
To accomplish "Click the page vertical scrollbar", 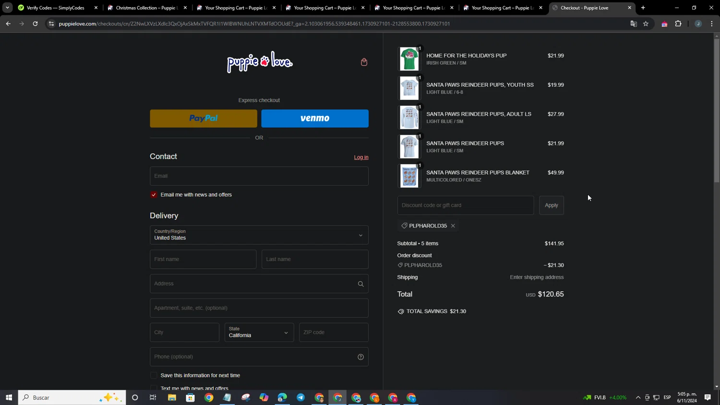I will coord(717,110).
